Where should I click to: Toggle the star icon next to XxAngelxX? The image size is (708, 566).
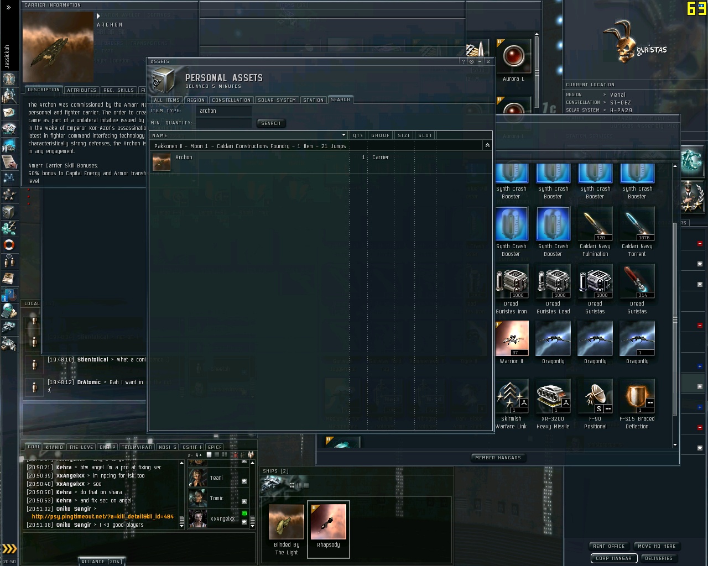point(244,522)
